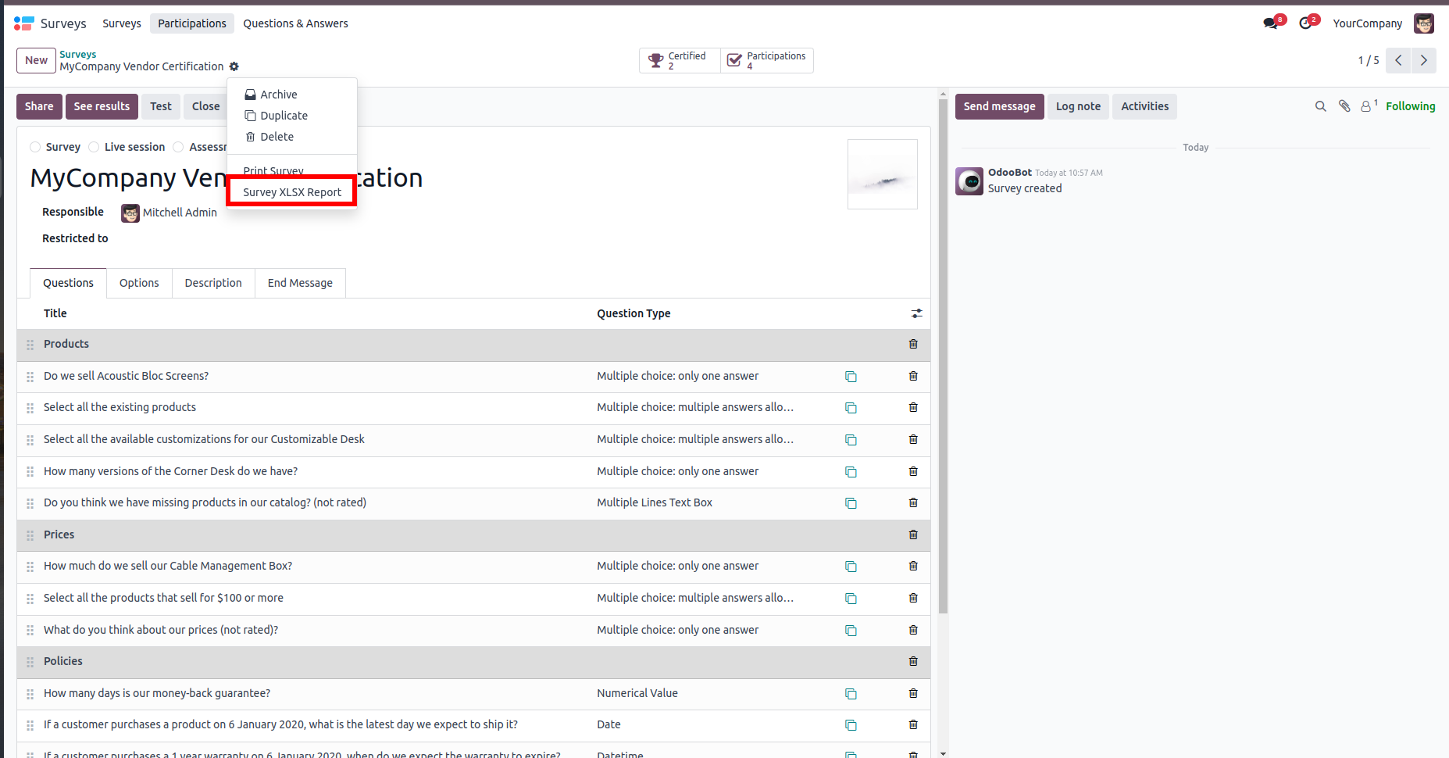Open optional columns settings dropdown in table
Screen dimensions: 1449x758
pyautogui.click(x=916, y=313)
